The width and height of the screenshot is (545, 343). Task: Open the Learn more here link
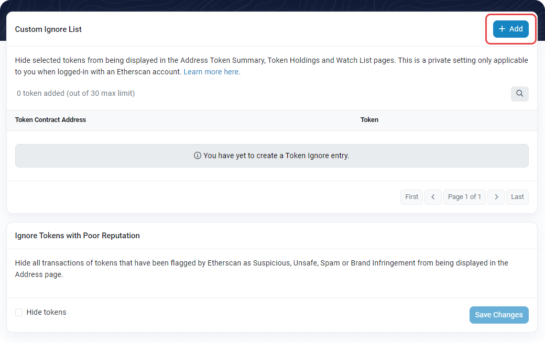[211, 72]
